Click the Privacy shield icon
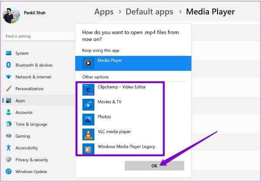261x182 pixels. click(x=9, y=159)
